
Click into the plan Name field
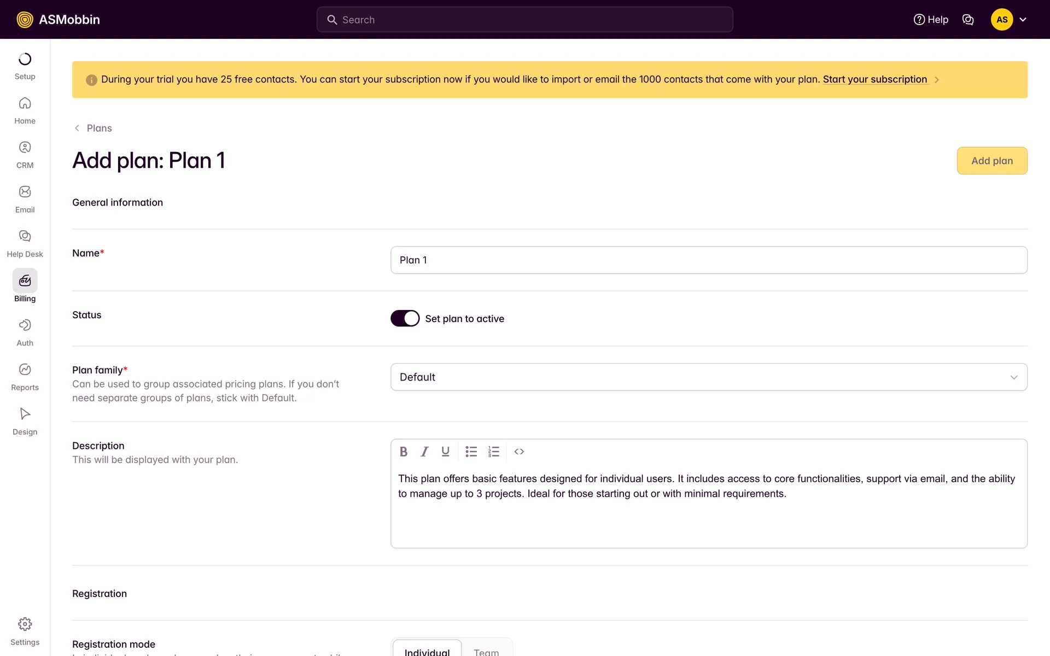click(x=709, y=260)
